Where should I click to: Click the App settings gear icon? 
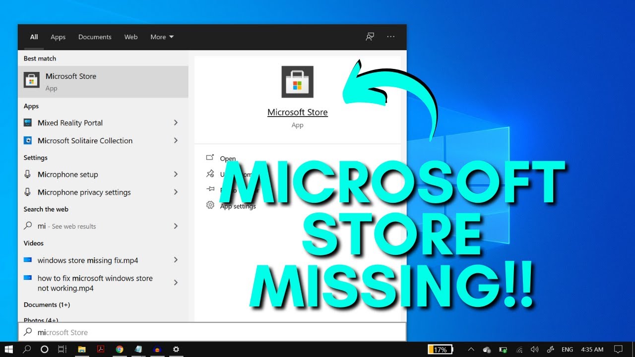click(x=210, y=205)
